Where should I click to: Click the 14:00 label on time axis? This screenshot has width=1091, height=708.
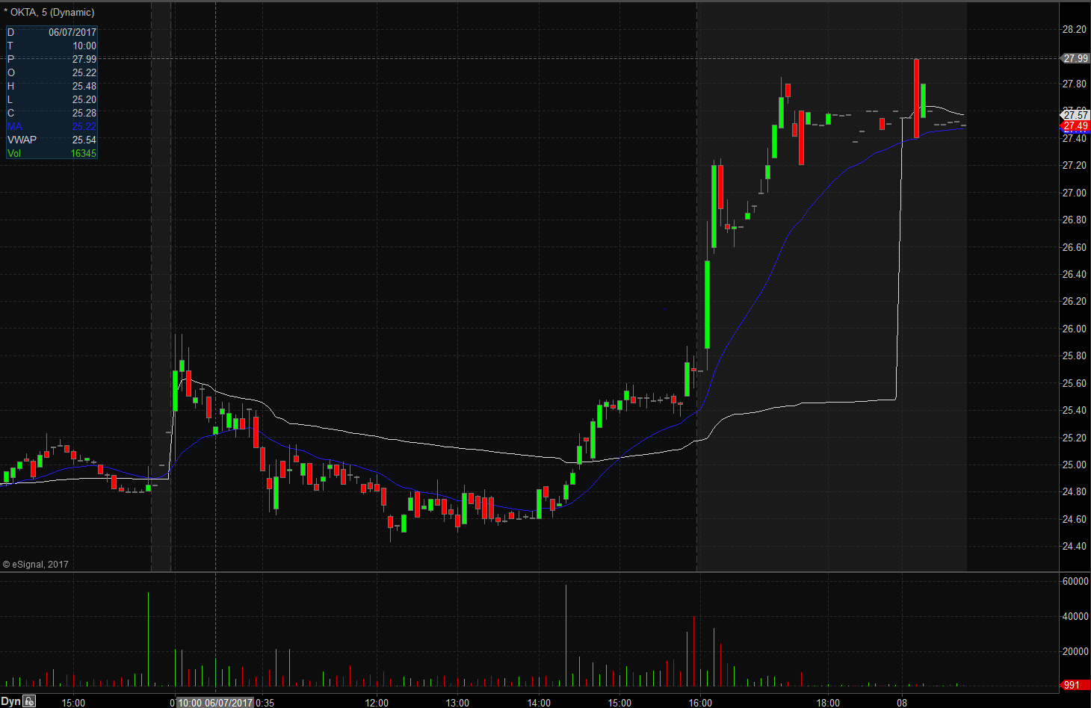pos(539,702)
